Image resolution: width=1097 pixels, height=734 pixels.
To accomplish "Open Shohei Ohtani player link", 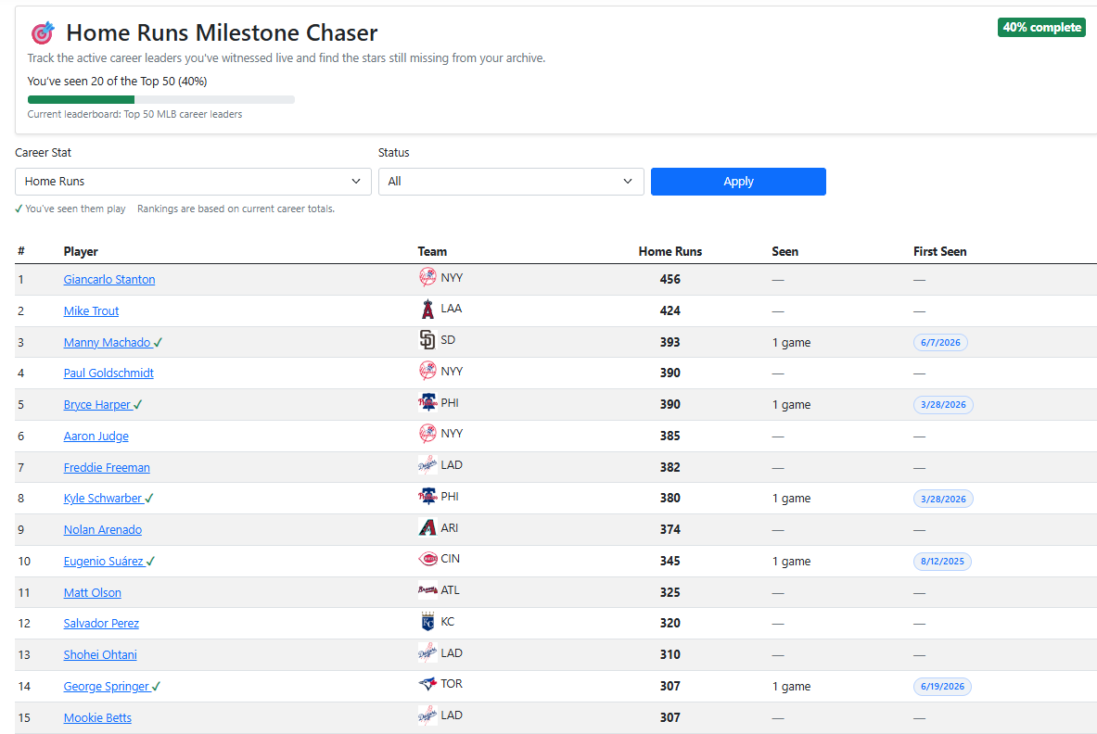I will 100,655.
